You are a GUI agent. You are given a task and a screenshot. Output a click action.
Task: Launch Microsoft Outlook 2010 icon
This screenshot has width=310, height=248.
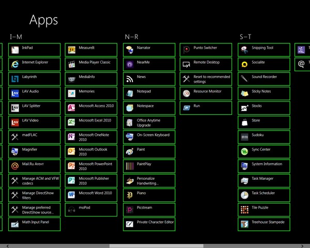pos(72,151)
